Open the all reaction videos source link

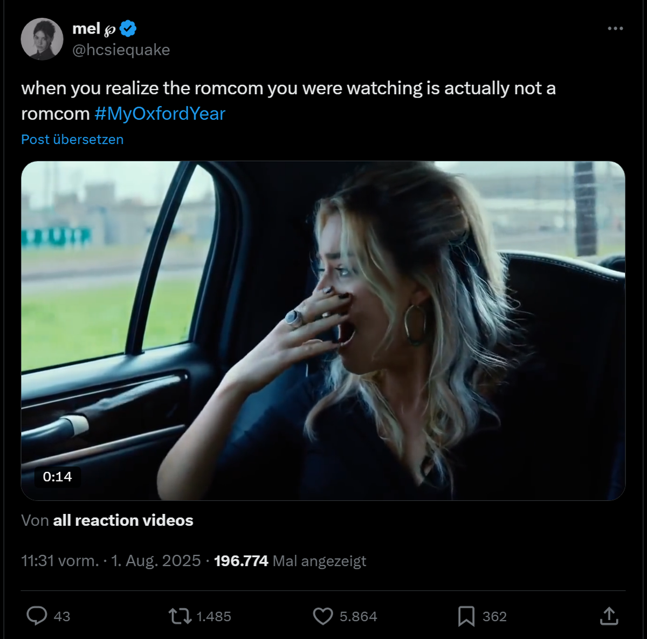click(x=123, y=520)
